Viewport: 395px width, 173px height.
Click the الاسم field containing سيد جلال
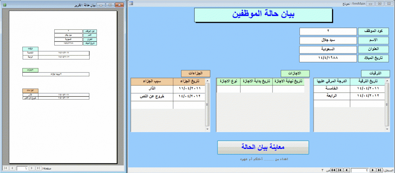point(328,40)
